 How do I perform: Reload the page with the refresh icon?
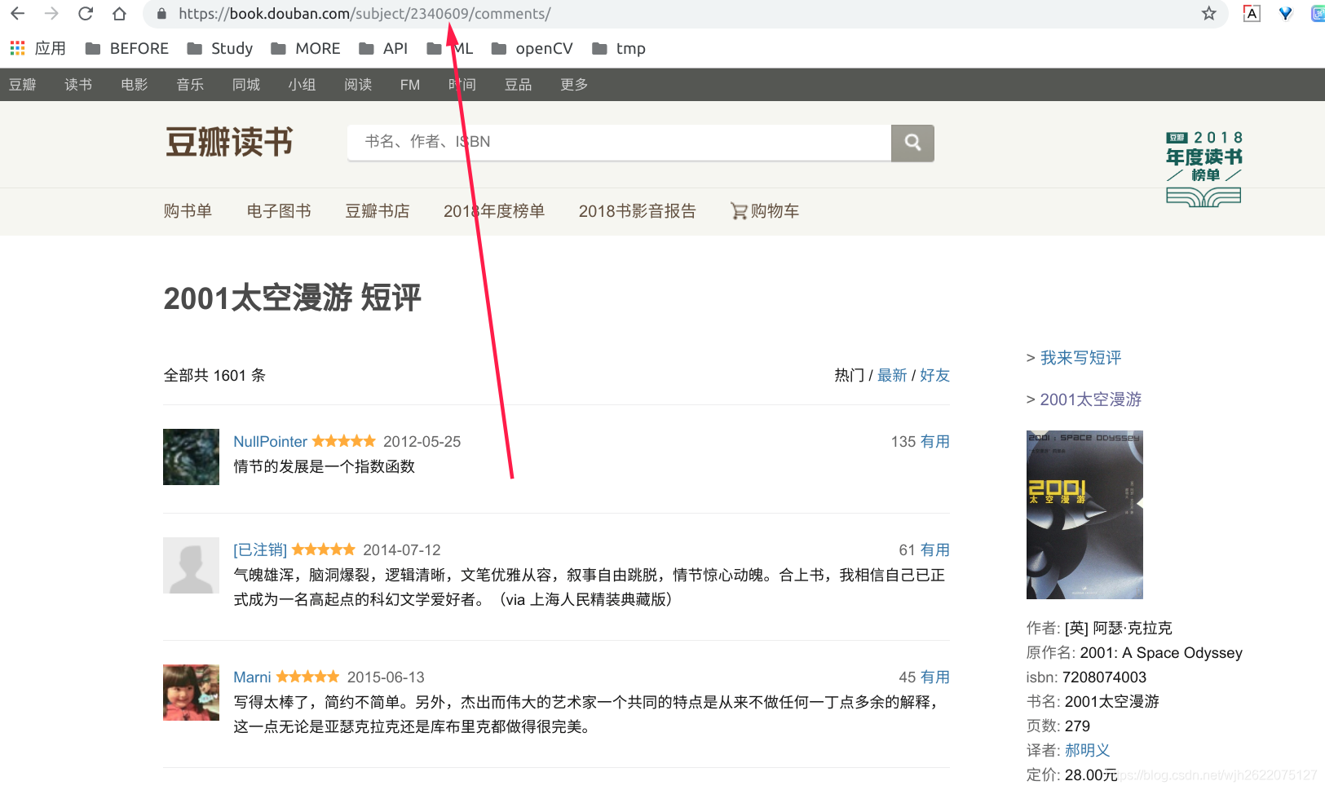pos(86,14)
